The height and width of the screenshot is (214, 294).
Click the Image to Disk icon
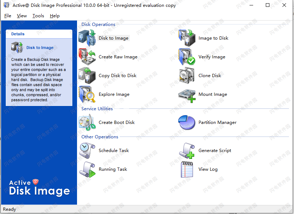187,38
